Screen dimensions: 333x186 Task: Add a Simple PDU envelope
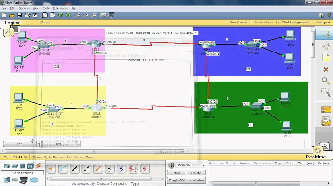(326, 110)
